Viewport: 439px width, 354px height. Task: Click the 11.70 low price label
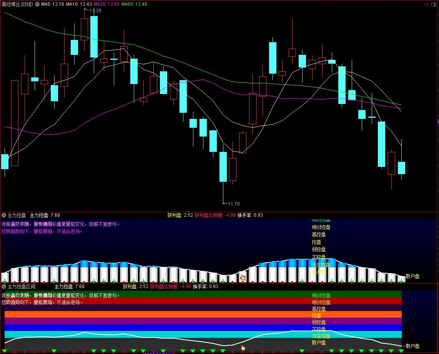click(234, 204)
